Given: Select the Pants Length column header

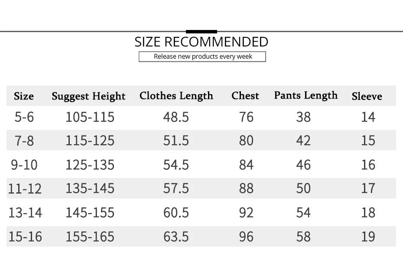Looking at the screenshot, I should pos(306,96).
